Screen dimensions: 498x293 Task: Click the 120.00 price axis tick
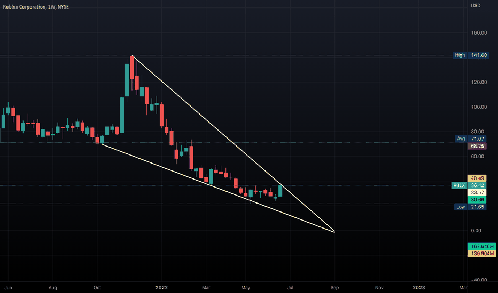coord(479,82)
